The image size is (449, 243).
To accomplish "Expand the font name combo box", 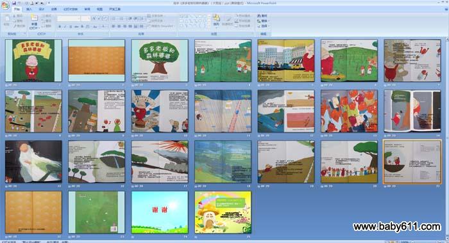I will tap(69, 19).
